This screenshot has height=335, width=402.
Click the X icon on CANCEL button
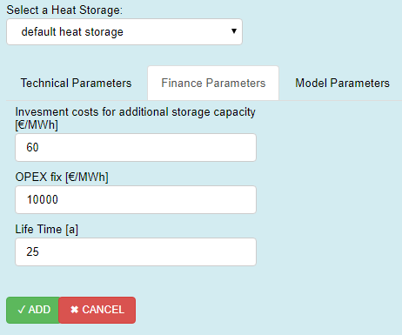click(x=75, y=310)
